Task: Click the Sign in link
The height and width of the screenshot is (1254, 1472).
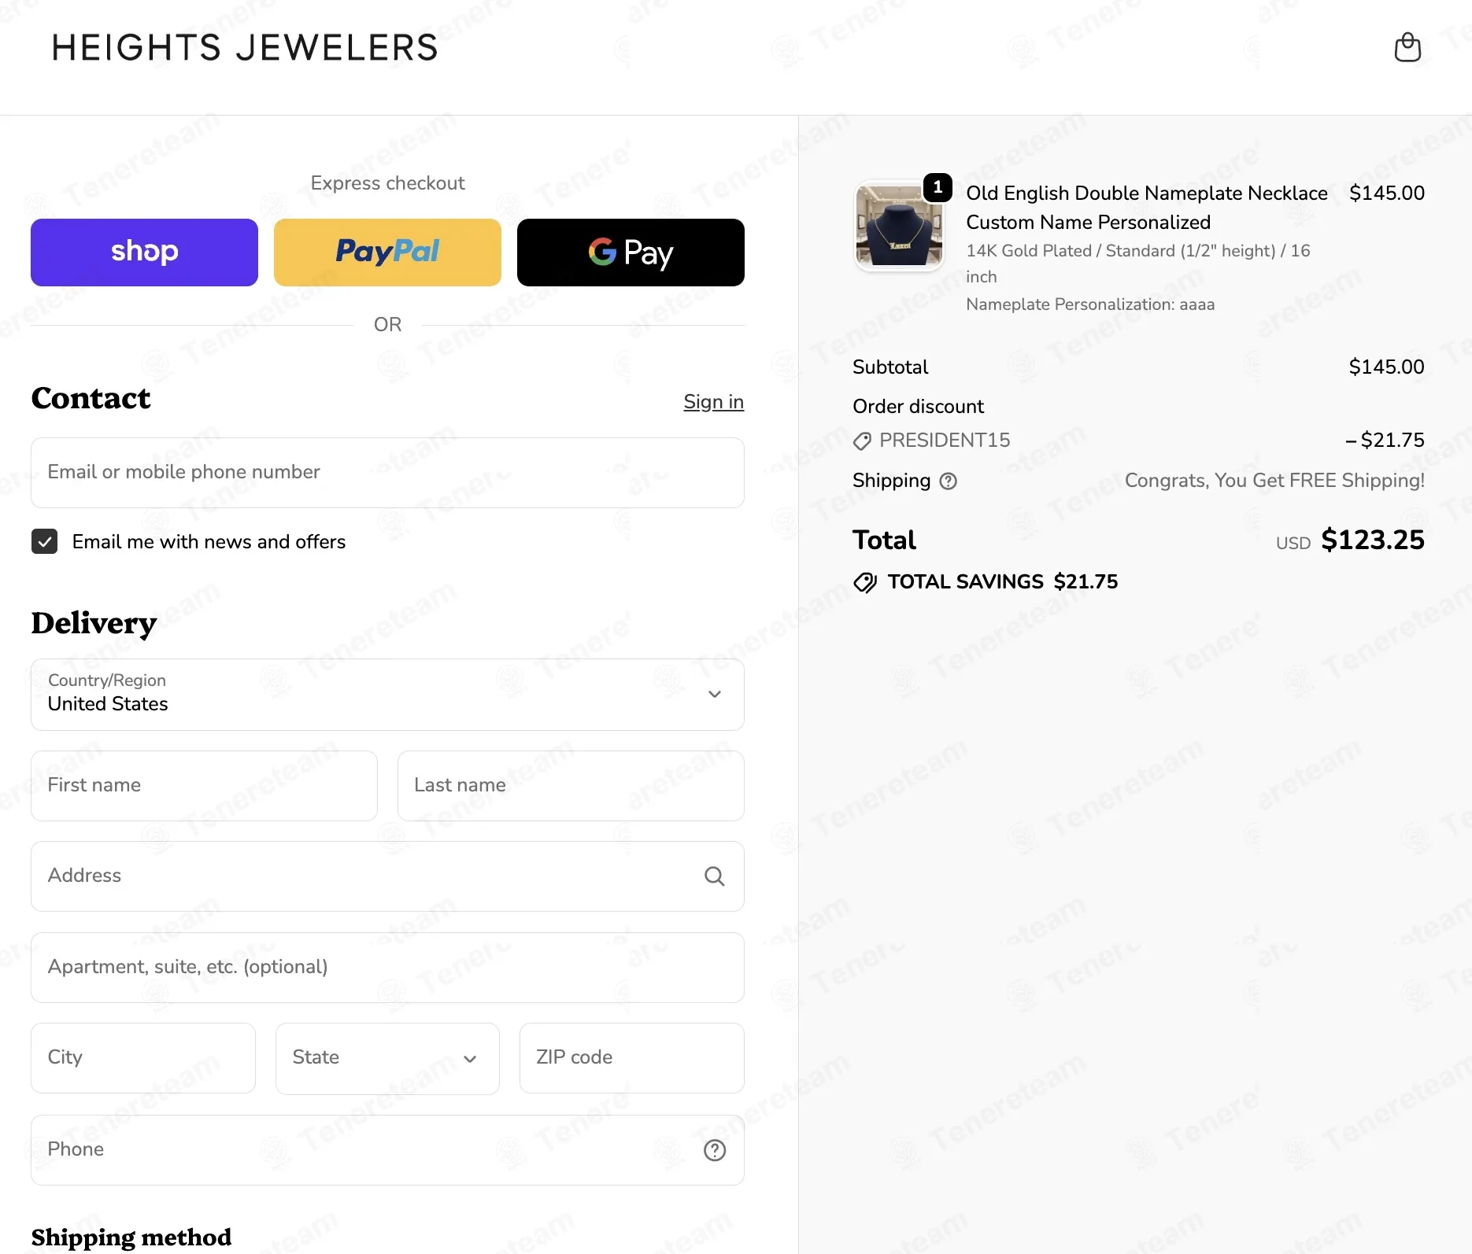Action: click(713, 402)
